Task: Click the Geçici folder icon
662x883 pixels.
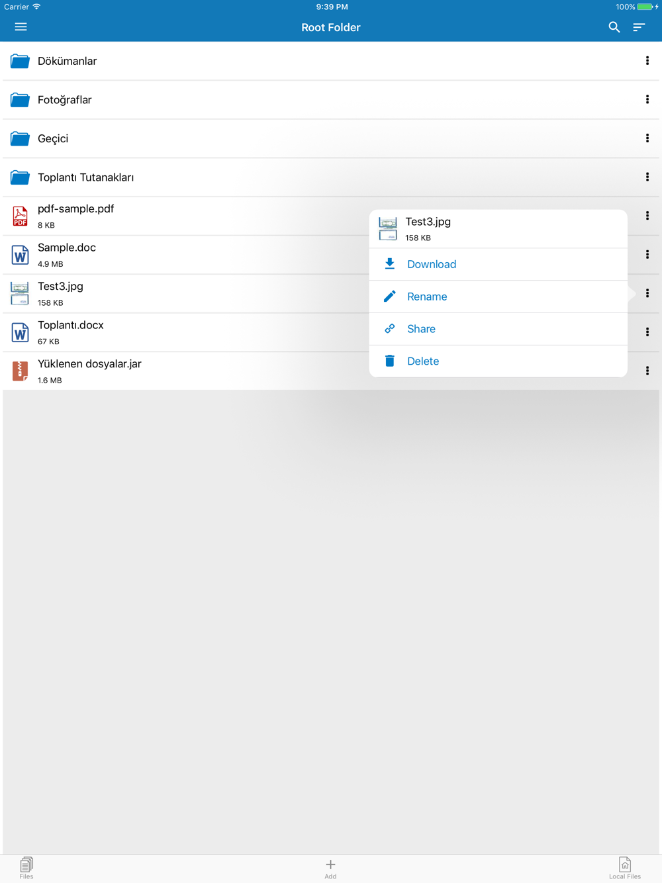Action: click(x=20, y=138)
